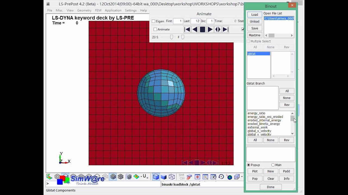Open the Misc. menu
Viewport: 348px width, 195px height.
click(x=59, y=10)
